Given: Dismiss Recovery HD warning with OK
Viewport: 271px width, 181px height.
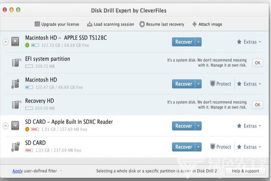Looking at the screenshot, I should pyautogui.click(x=257, y=105).
